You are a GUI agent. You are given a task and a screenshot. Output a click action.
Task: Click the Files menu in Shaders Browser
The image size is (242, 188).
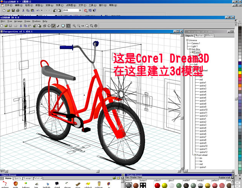(127, 177)
